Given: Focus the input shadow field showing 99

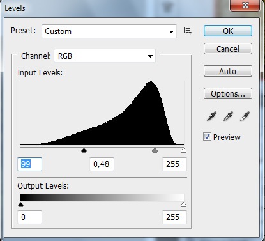Looking at the screenshot, I should [29, 164].
